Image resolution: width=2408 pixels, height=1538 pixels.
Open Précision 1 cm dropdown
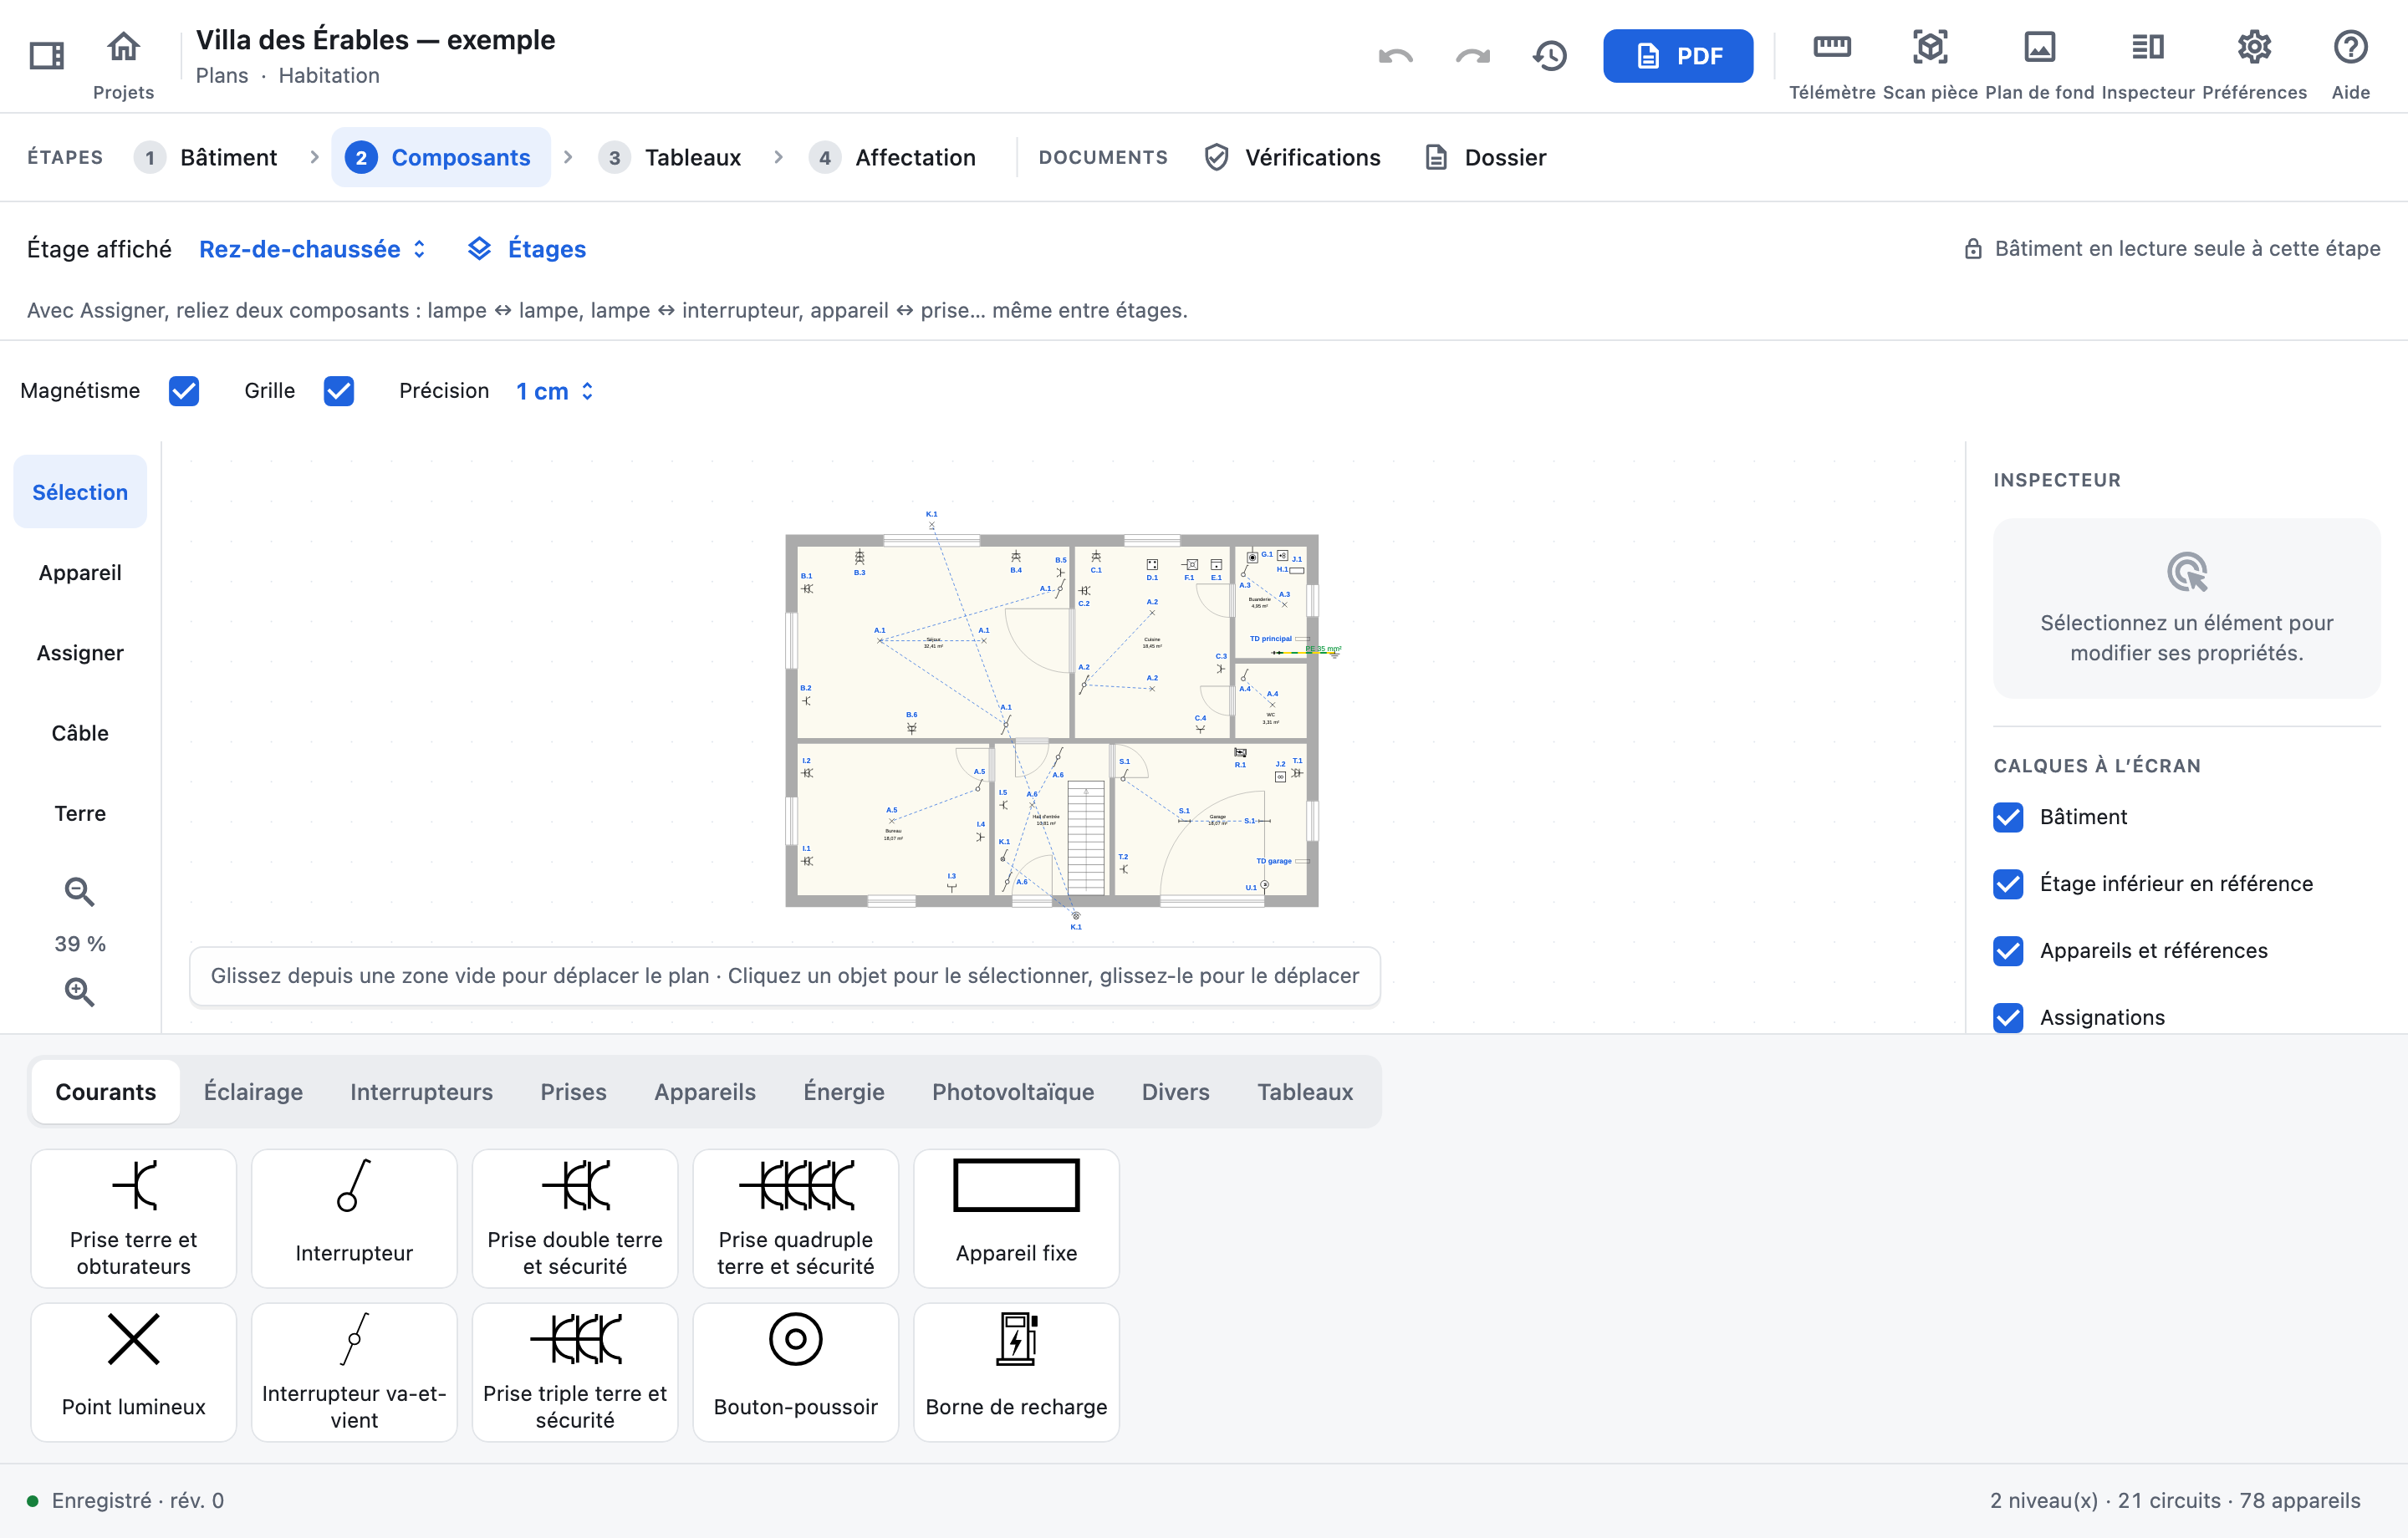[555, 391]
